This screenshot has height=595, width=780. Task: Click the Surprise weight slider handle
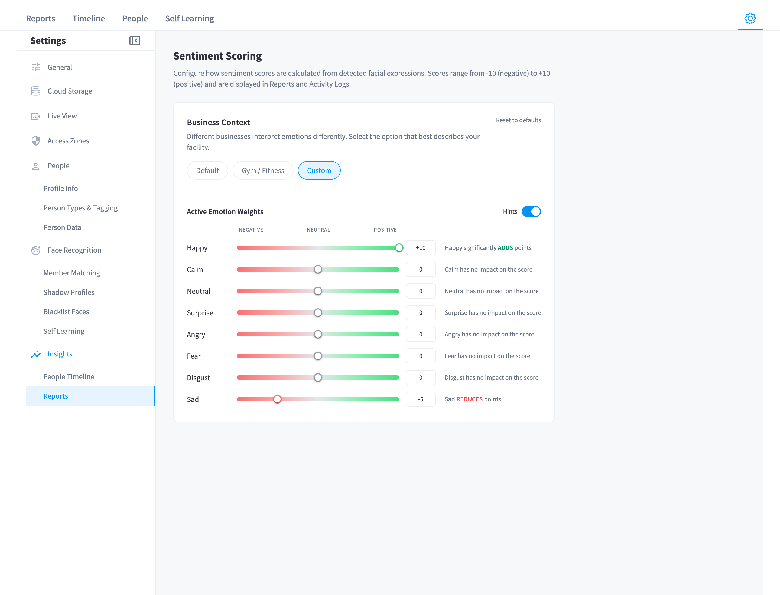[x=318, y=313]
